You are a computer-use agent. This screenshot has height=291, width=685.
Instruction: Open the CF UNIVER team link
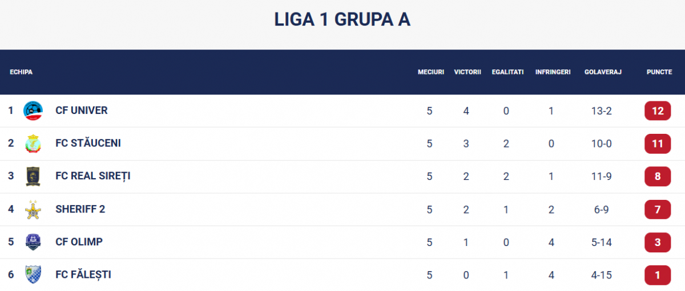click(x=82, y=110)
